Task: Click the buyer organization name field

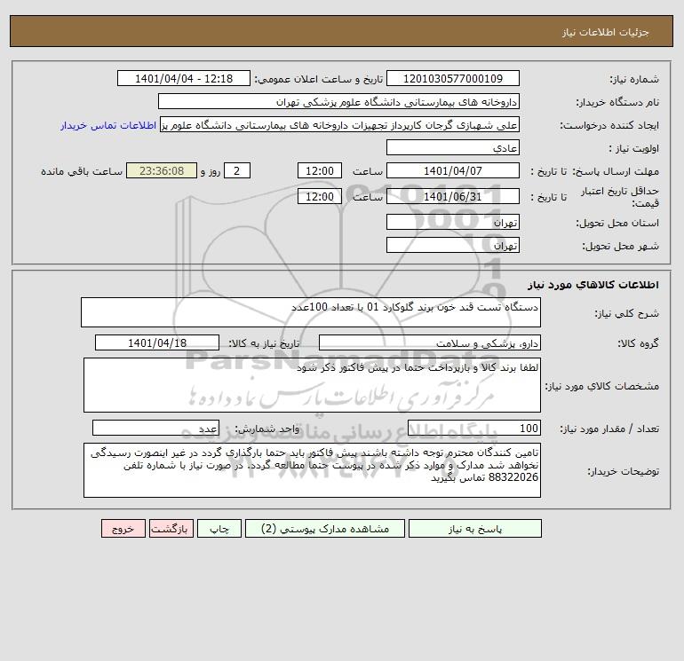Action: tap(338, 101)
